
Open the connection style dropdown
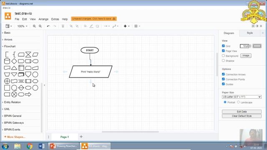coord(107,26)
